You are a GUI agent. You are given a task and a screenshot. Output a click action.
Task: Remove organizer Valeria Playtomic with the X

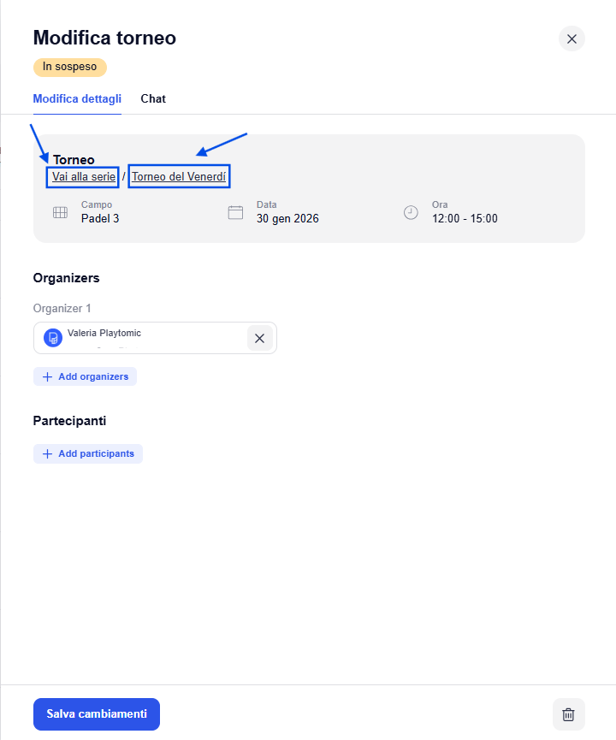(259, 338)
